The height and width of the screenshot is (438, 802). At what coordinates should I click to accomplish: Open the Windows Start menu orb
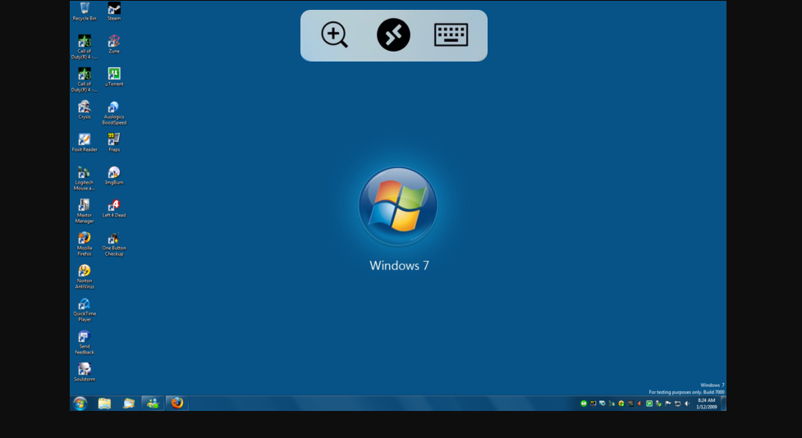click(x=80, y=403)
